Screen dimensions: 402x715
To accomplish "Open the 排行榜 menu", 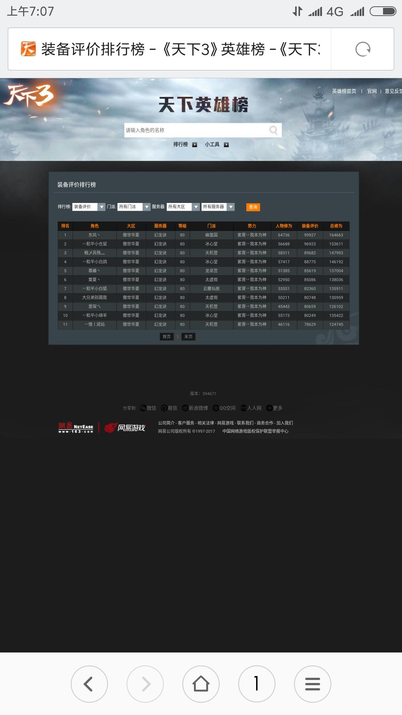I will [x=181, y=144].
